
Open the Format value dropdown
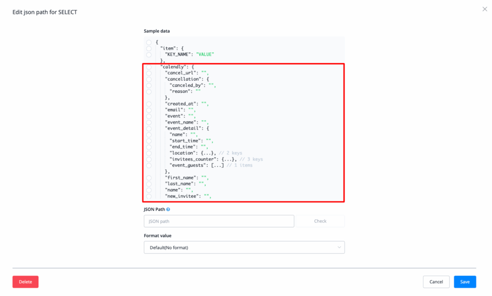click(244, 247)
